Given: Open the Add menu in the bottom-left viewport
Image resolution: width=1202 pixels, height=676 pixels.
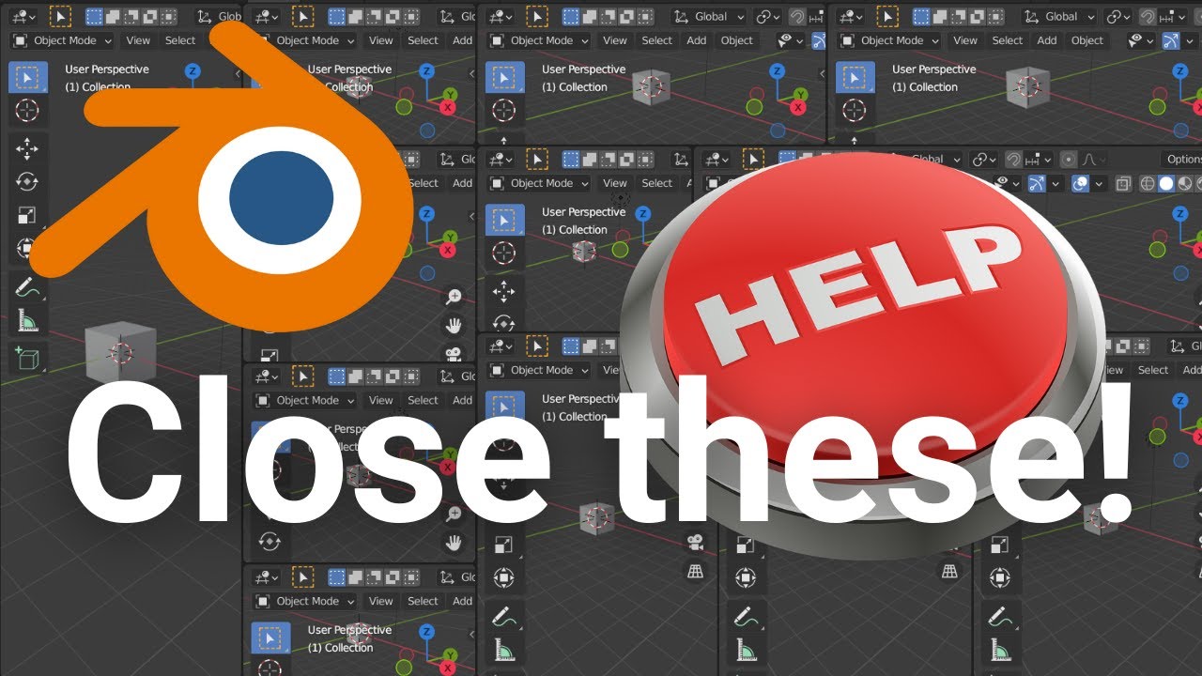Looking at the screenshot, I should tap(463, 601).
